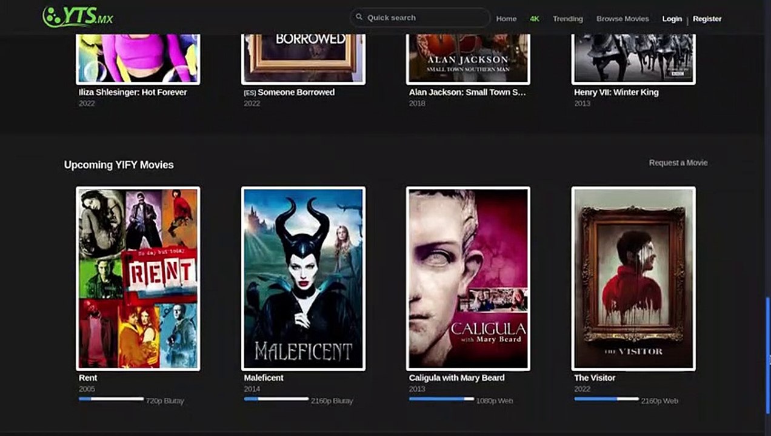
Task: Click the Register link
Action: click(x=707, y=19)
